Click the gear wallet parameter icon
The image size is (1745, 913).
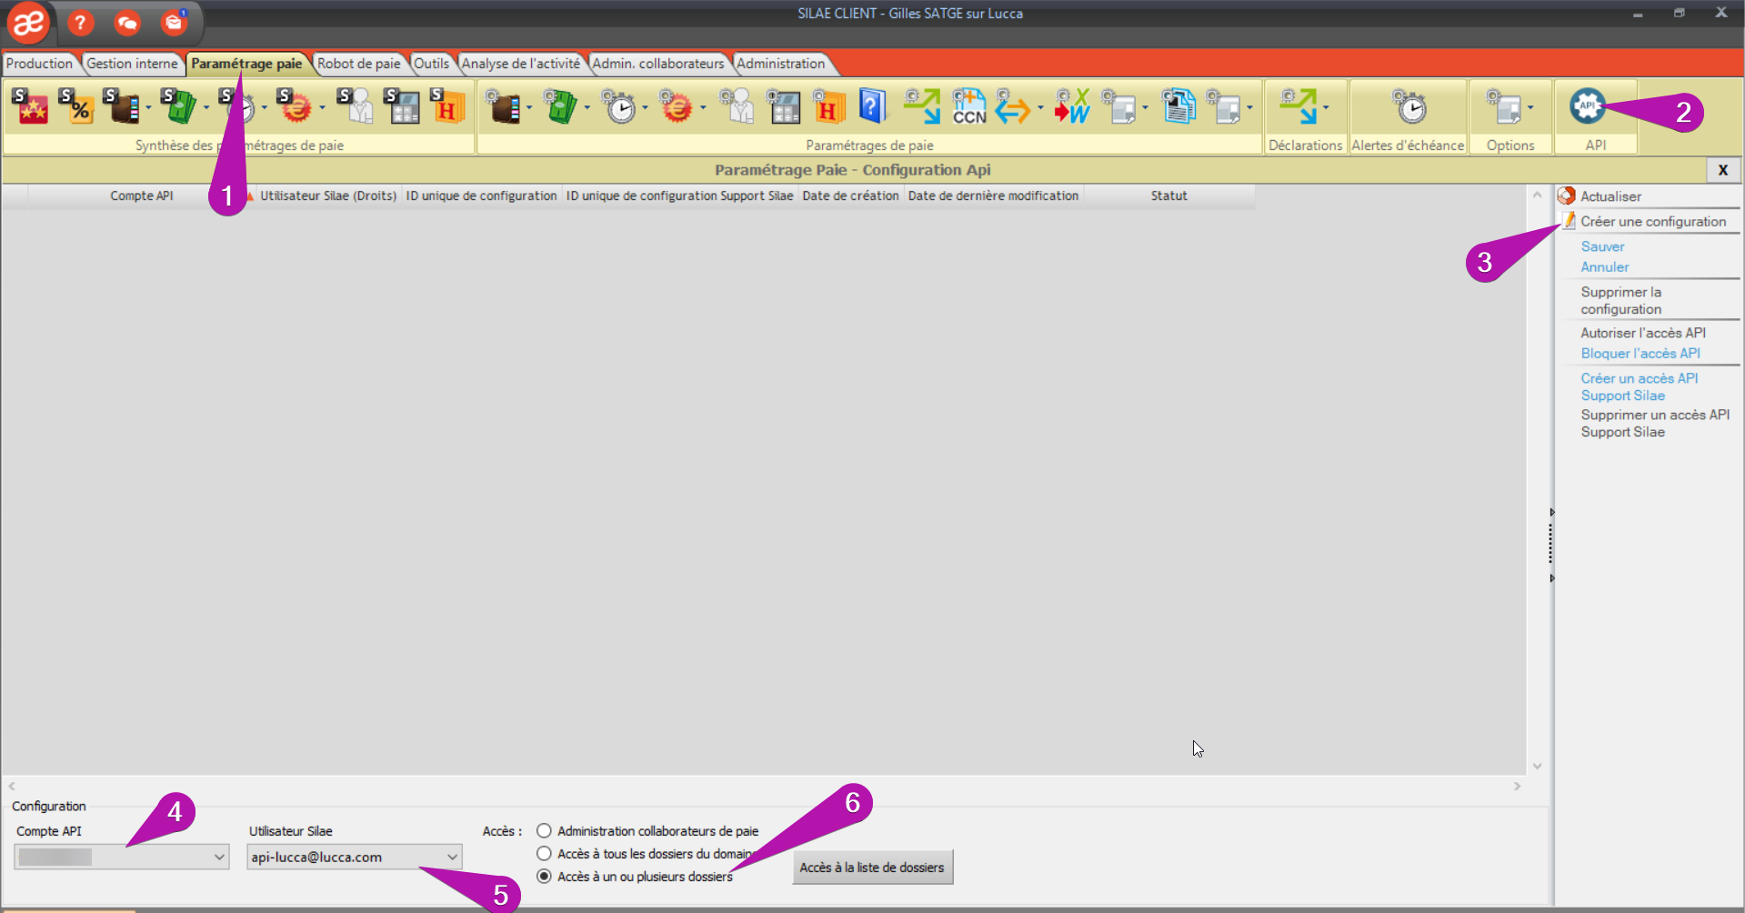(503, 107)
